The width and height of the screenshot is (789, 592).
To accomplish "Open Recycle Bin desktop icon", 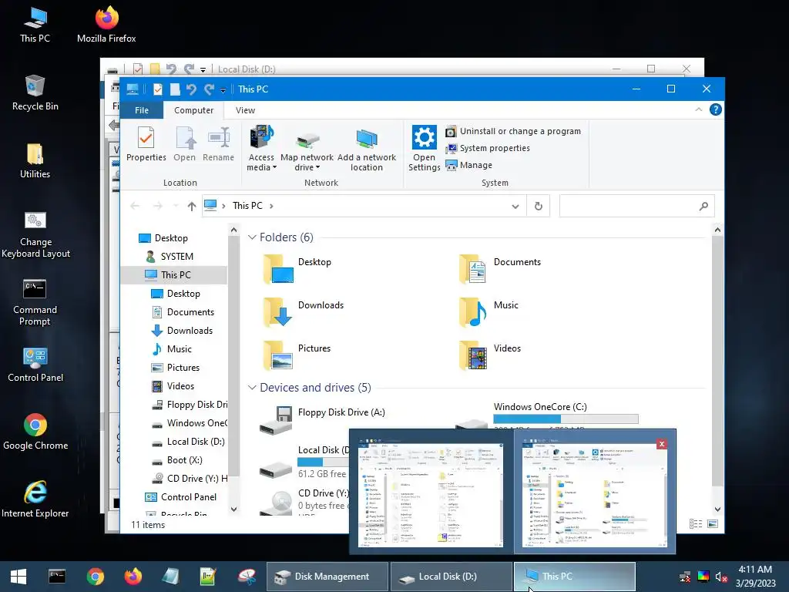I will 35,92.
